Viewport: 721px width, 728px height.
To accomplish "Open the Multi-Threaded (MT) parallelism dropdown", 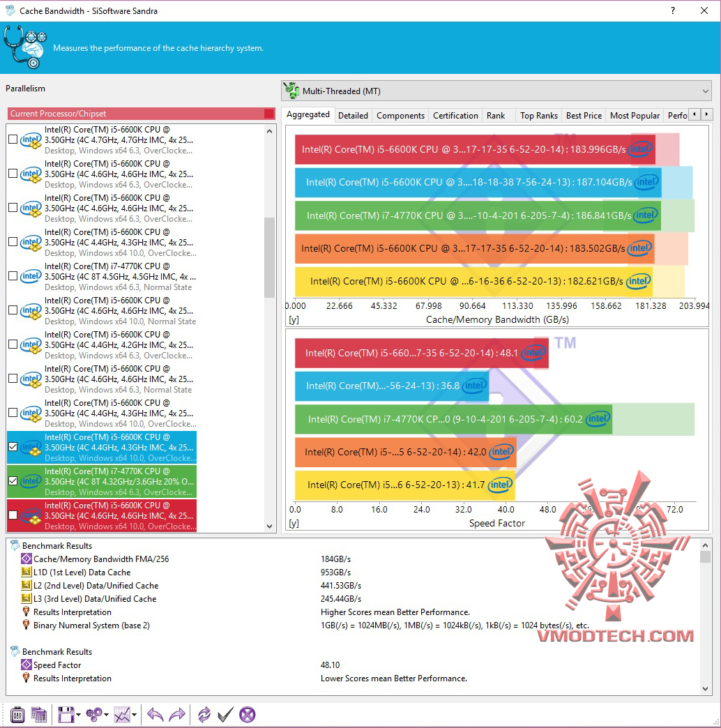I will (x=496, y=91).
